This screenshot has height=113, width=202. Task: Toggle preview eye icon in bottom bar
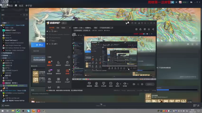(138, 84)
